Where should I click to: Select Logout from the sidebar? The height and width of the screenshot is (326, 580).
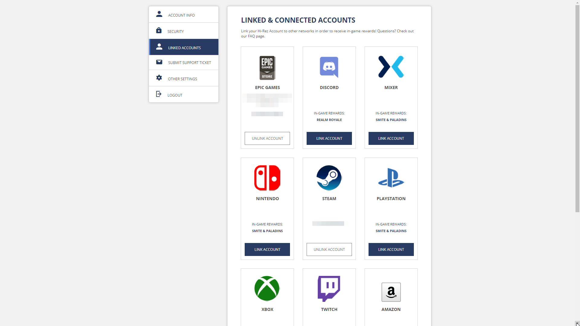184,94
